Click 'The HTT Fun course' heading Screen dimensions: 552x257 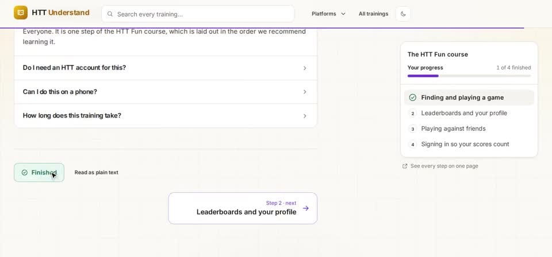click(438, 54)
